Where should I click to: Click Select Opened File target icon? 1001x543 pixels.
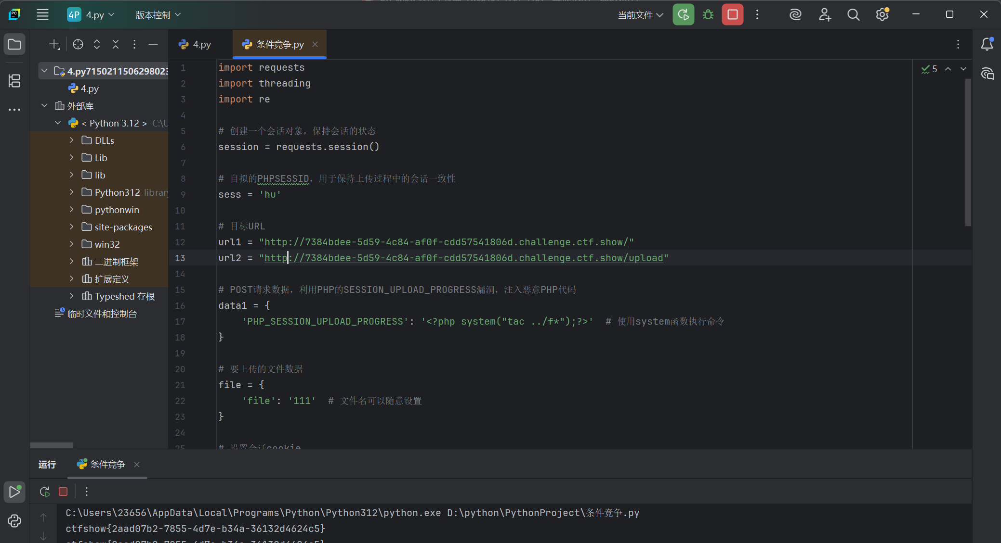pos(78,44)
